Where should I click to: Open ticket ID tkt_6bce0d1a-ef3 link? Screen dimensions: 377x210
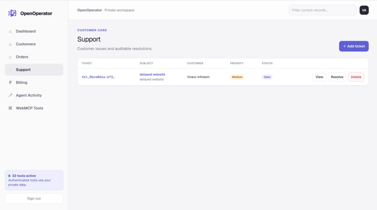[x=98, y=77]
